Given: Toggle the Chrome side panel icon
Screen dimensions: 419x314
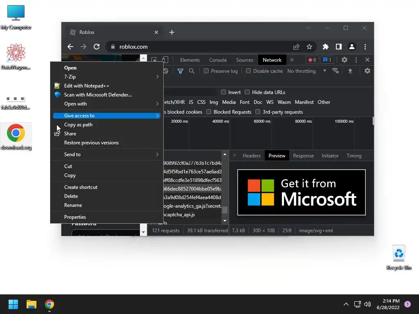Looking at the screenshot, I should tap(338, 47).
